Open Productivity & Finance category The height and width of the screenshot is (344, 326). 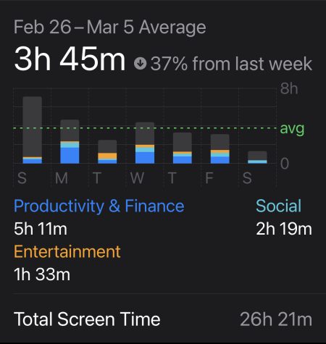click(99, 206)
